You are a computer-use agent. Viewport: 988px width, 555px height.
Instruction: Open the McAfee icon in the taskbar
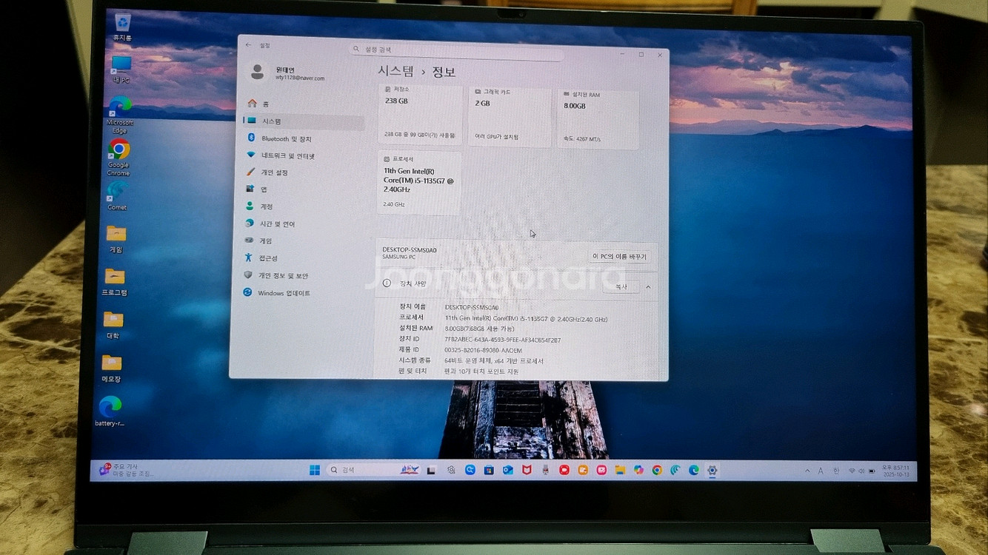click(x=527, y=470)
